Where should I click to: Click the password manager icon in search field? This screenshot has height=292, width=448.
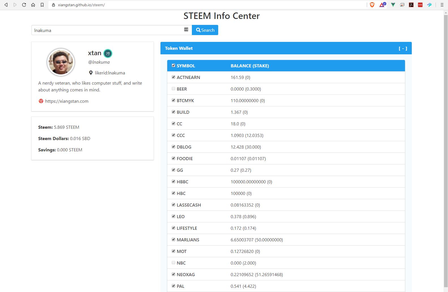coord(186,29)
